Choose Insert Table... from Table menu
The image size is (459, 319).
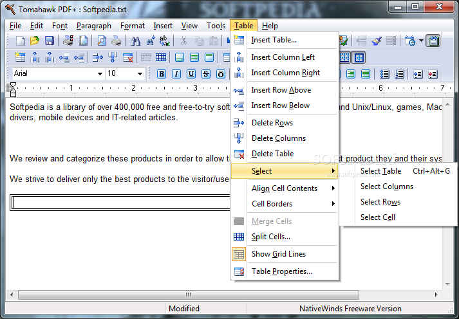(x=285, y=40)
